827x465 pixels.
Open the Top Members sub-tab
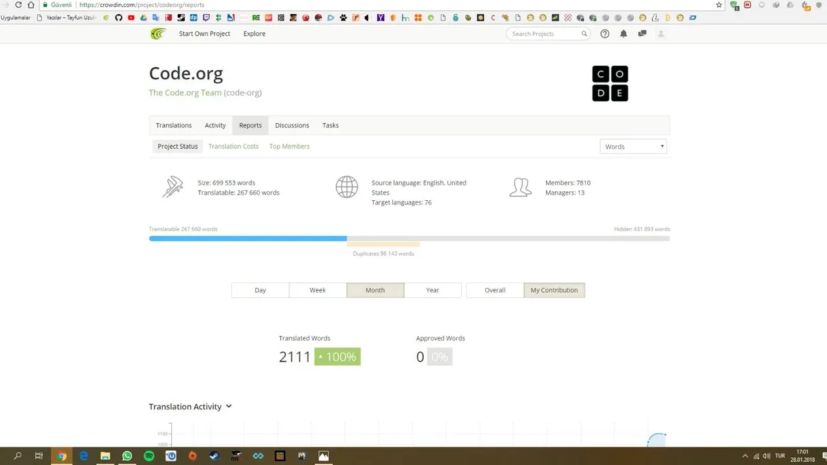pyautogui.click(x=289, y=146)
